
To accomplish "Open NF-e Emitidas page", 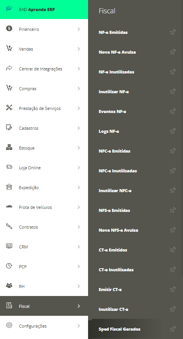I will [x=113, y=32].
